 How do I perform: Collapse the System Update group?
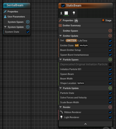click(5, 27)
